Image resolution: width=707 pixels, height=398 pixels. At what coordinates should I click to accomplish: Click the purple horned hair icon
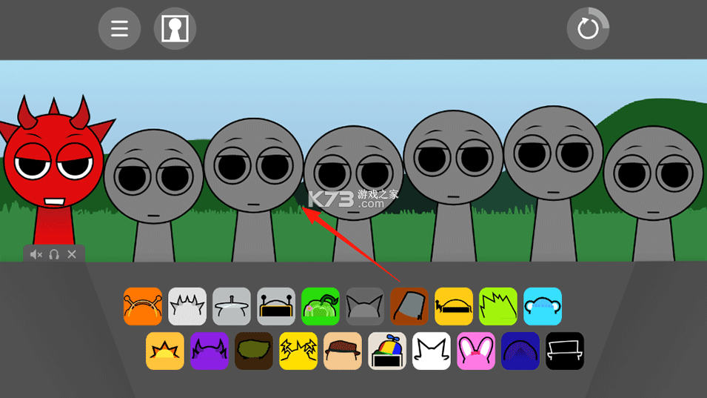click(210, 351)
